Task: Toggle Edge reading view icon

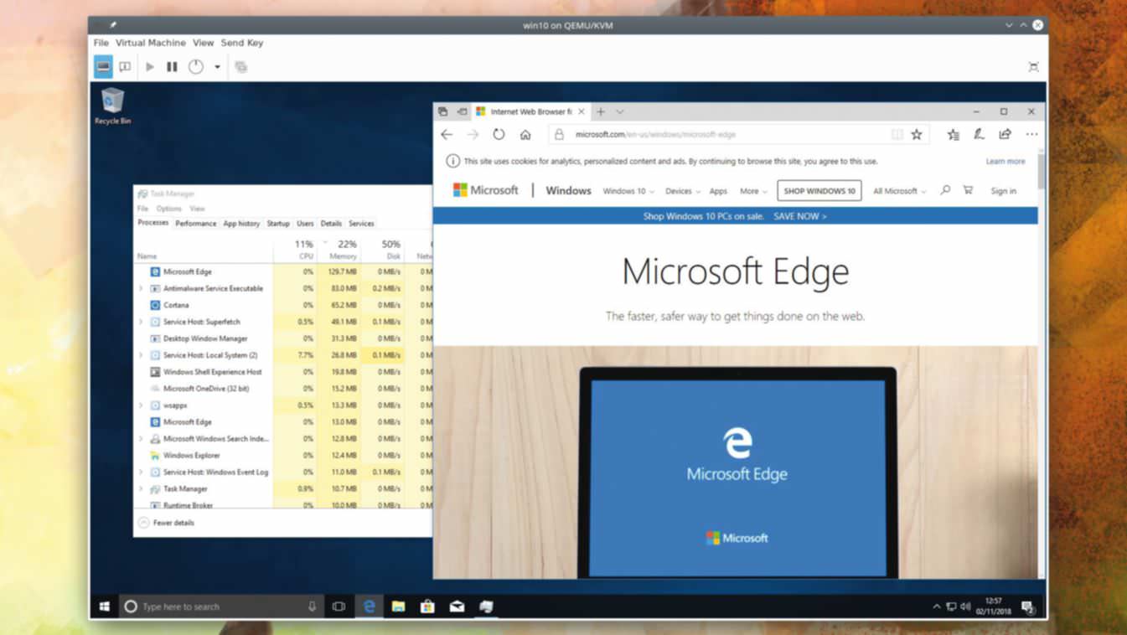Action: (897, 134)
